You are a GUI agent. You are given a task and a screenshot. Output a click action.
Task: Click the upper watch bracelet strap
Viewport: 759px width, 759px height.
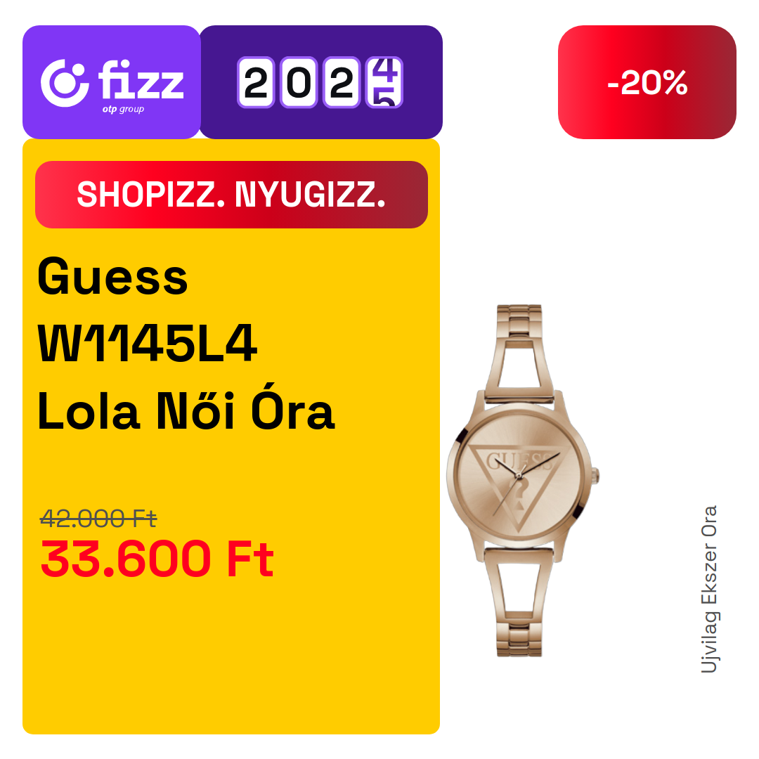(519, 353)
